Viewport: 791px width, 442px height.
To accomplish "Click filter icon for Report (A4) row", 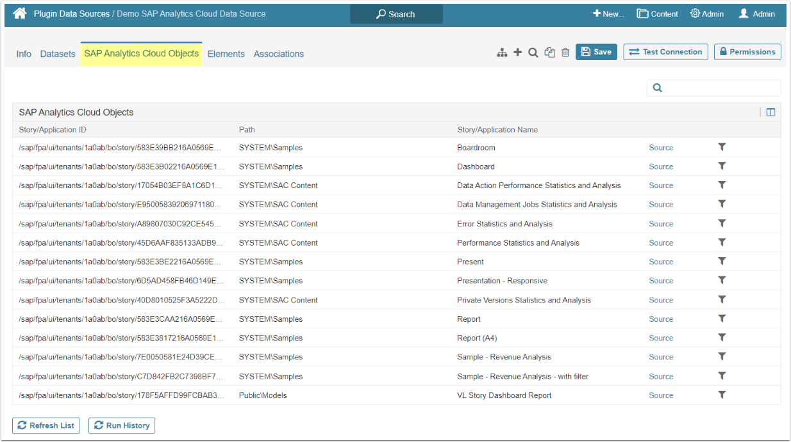I will 722,338.
